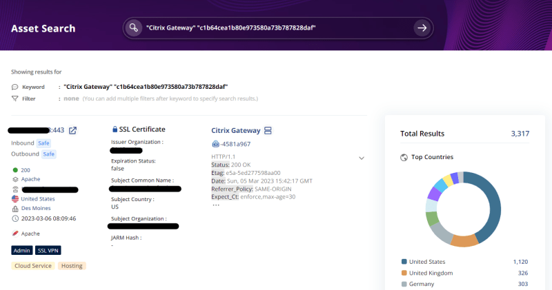This screenshot has width=552, height=290.
Task: Click the United States legend swatch
Action: [x=404, y=262]
